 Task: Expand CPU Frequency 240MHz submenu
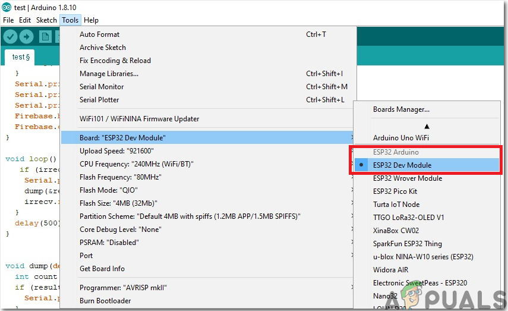click(207, 164)
